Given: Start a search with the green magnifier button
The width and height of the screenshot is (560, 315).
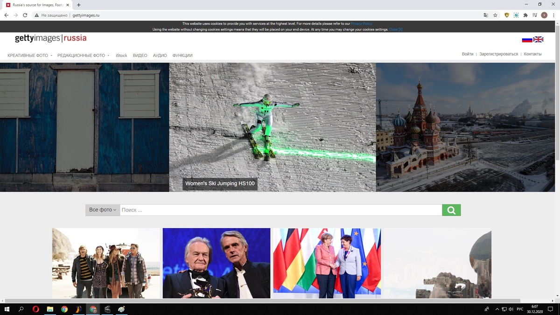Looking at the screenshot, I should tap(451, 210).
